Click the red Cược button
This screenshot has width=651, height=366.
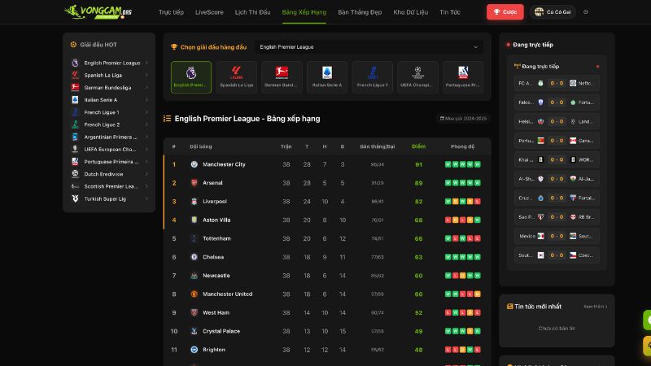[x=505, y=12]
